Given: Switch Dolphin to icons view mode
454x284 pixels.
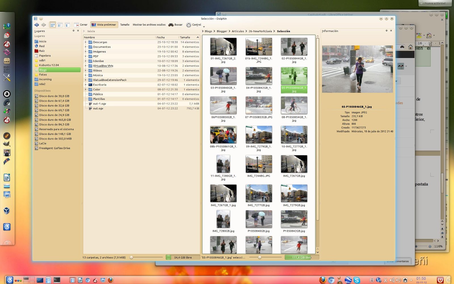Looking at the screenshot, I should point(52,25).
